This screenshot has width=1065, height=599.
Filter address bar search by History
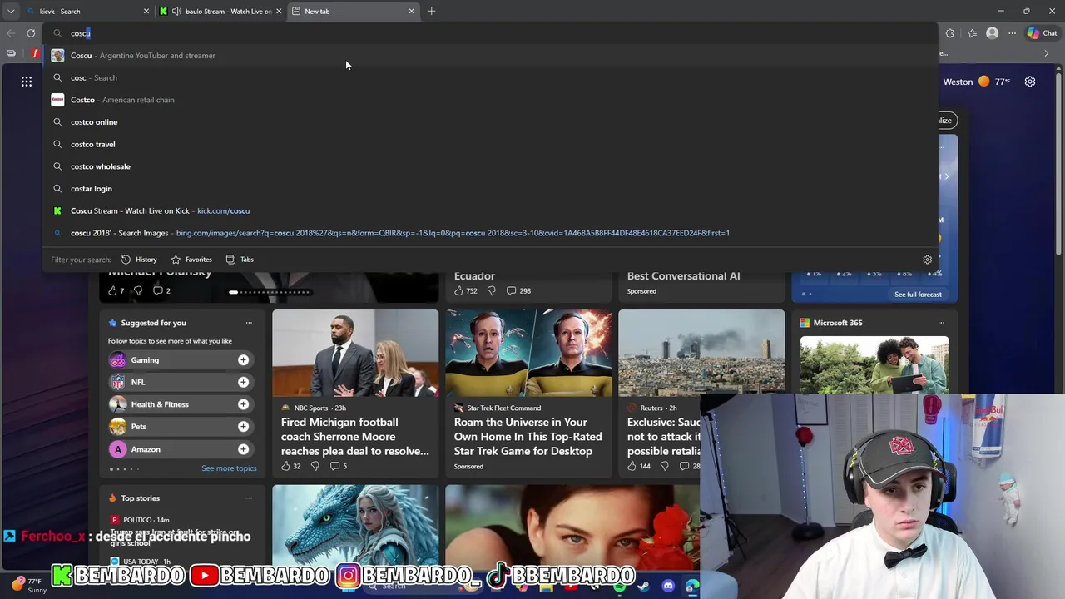(x=139, y=260)
